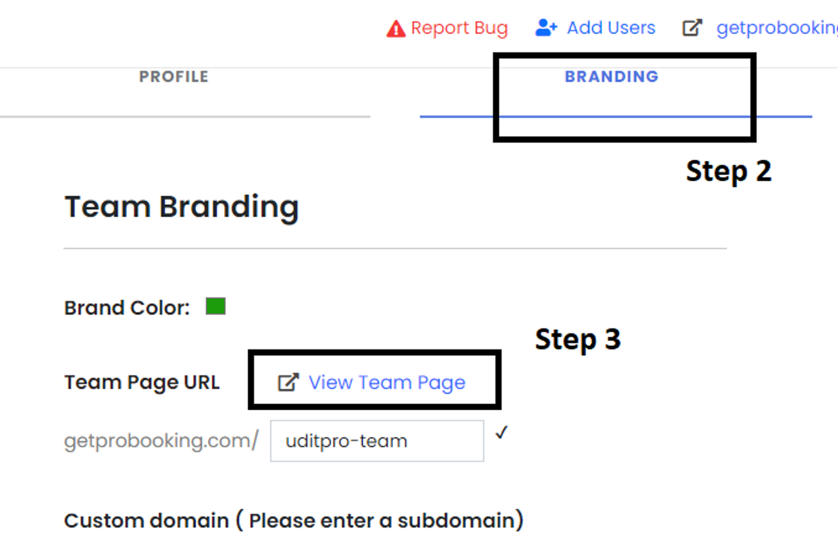
Task: Click the external icon before View Team Page
Action: pos(288,382)
